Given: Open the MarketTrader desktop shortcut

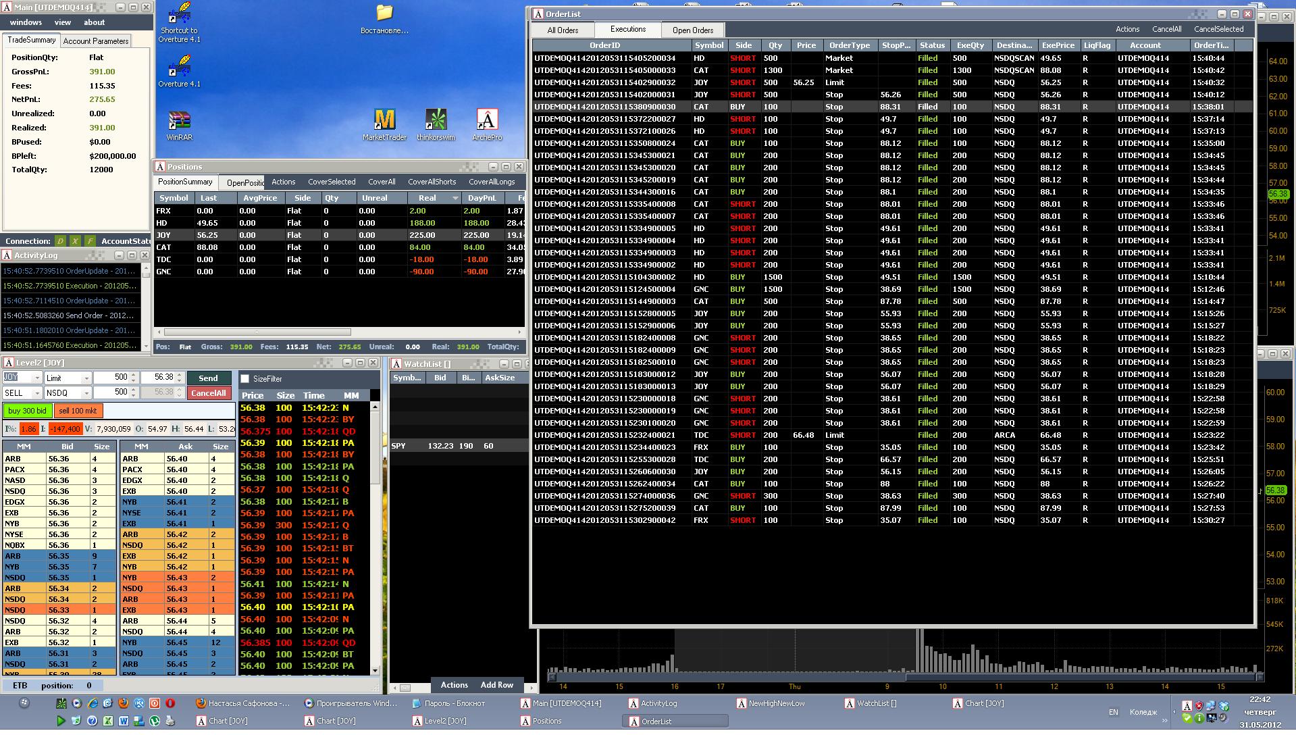Looking at the screenshot, I should 384,125.
